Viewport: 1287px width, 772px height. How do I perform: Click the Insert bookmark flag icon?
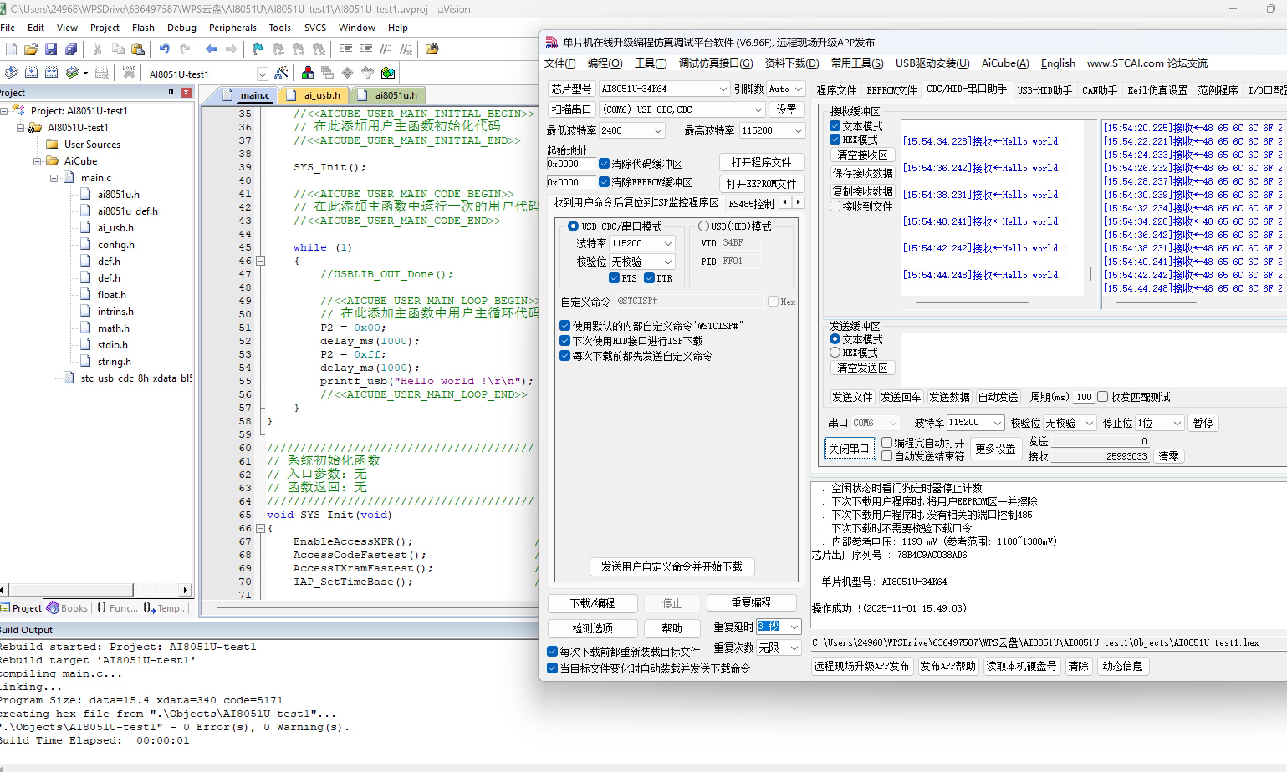pos(257,49)
